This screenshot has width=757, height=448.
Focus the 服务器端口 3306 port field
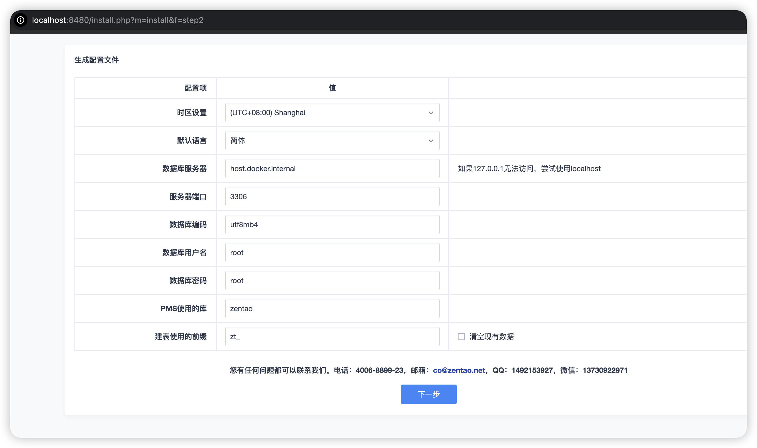332,197
